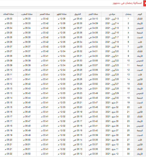Click sunrise time 05:30 ص on day 10
146x157 pixels.
(78, 61)
